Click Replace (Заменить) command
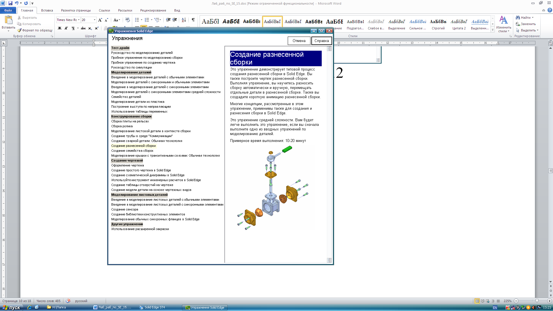 pos(526,24)
